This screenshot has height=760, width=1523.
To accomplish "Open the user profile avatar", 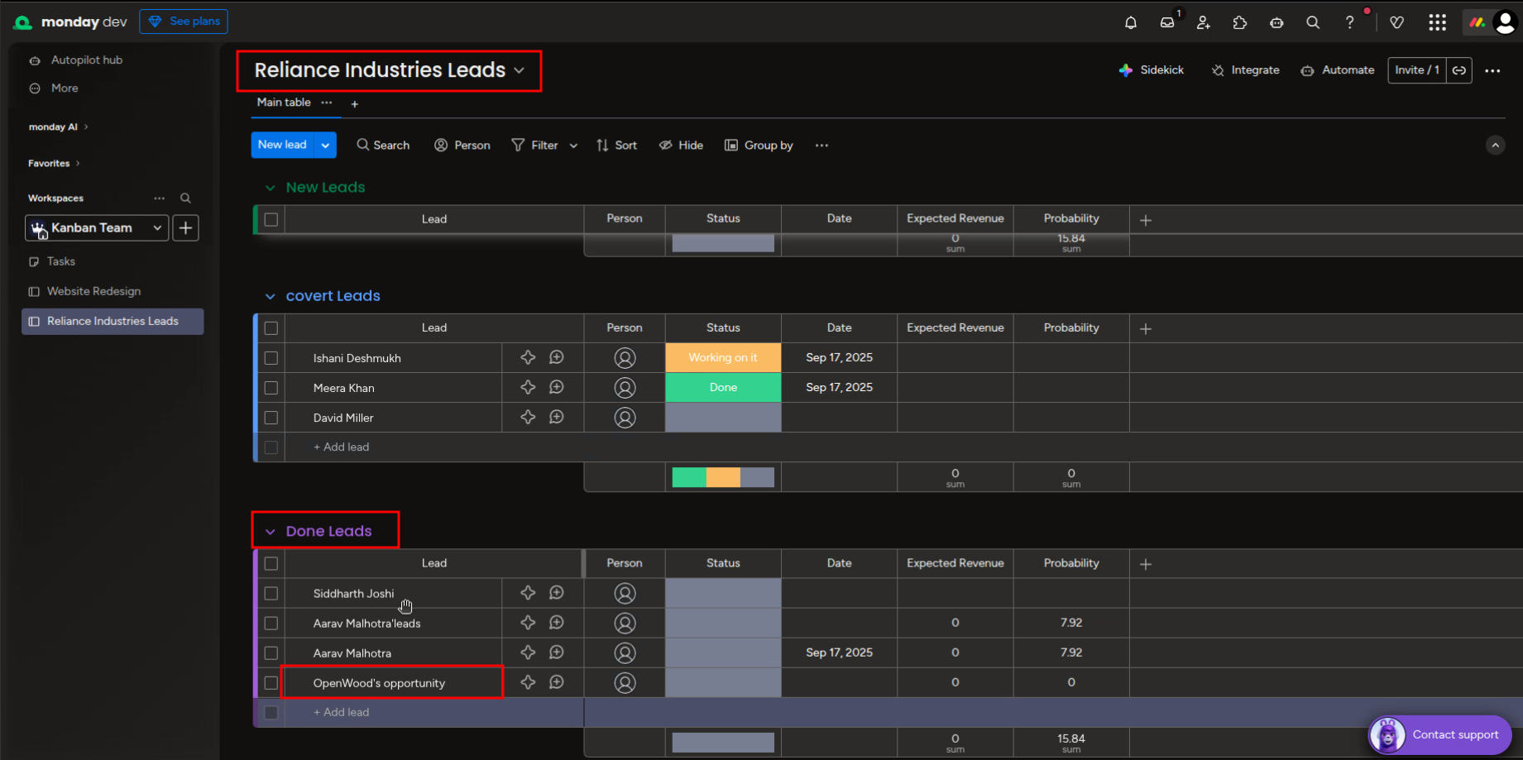I will tap(1506, 22).
